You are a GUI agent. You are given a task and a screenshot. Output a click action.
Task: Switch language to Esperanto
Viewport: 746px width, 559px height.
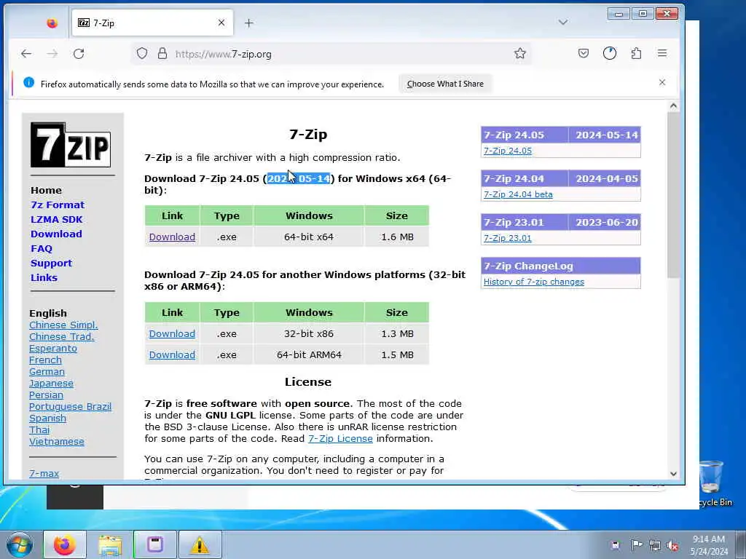52,349
